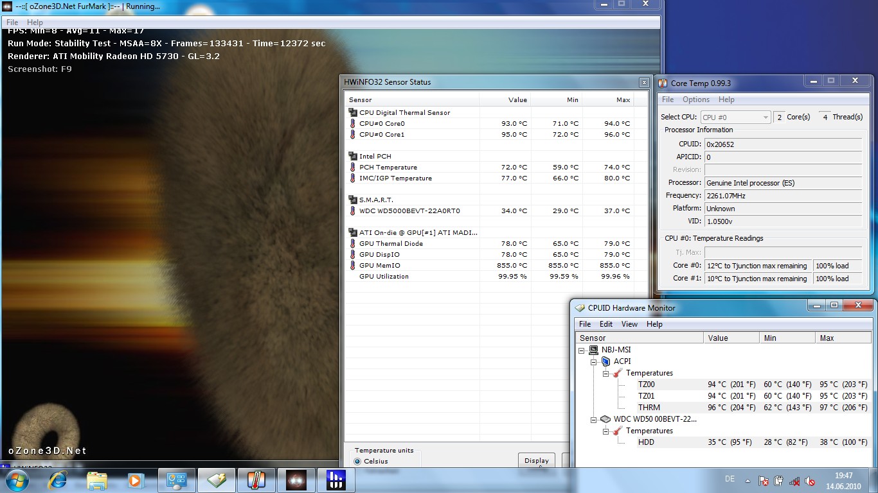Click Core #0 Tjunction remaining temperature field
878x493 pixels.
coord(758,266)
